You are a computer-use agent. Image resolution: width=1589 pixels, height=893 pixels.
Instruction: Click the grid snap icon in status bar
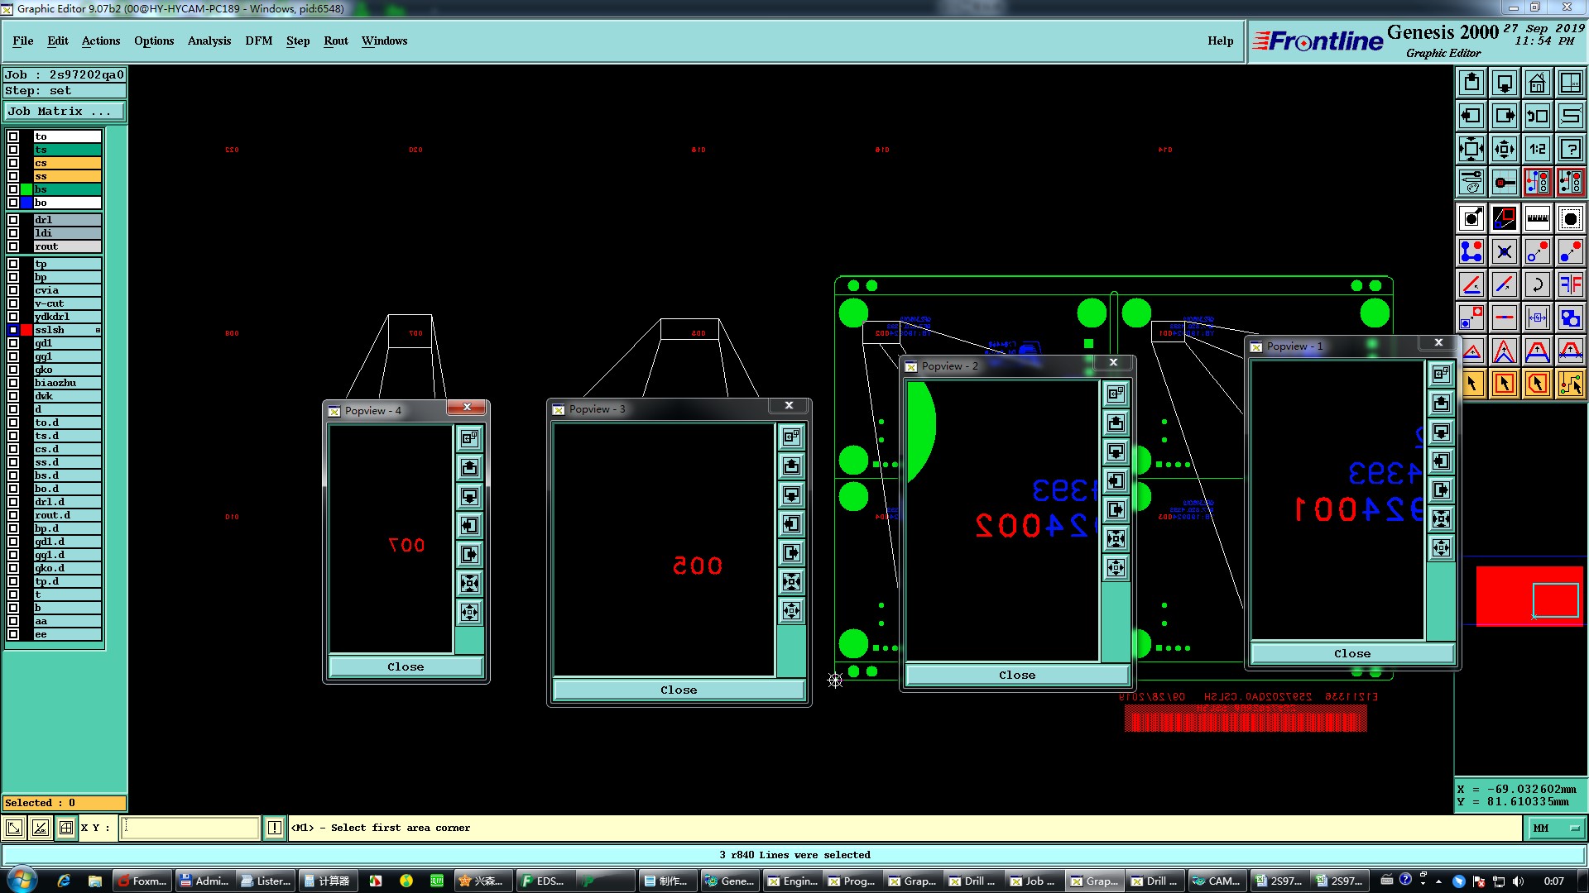point(66,828)
